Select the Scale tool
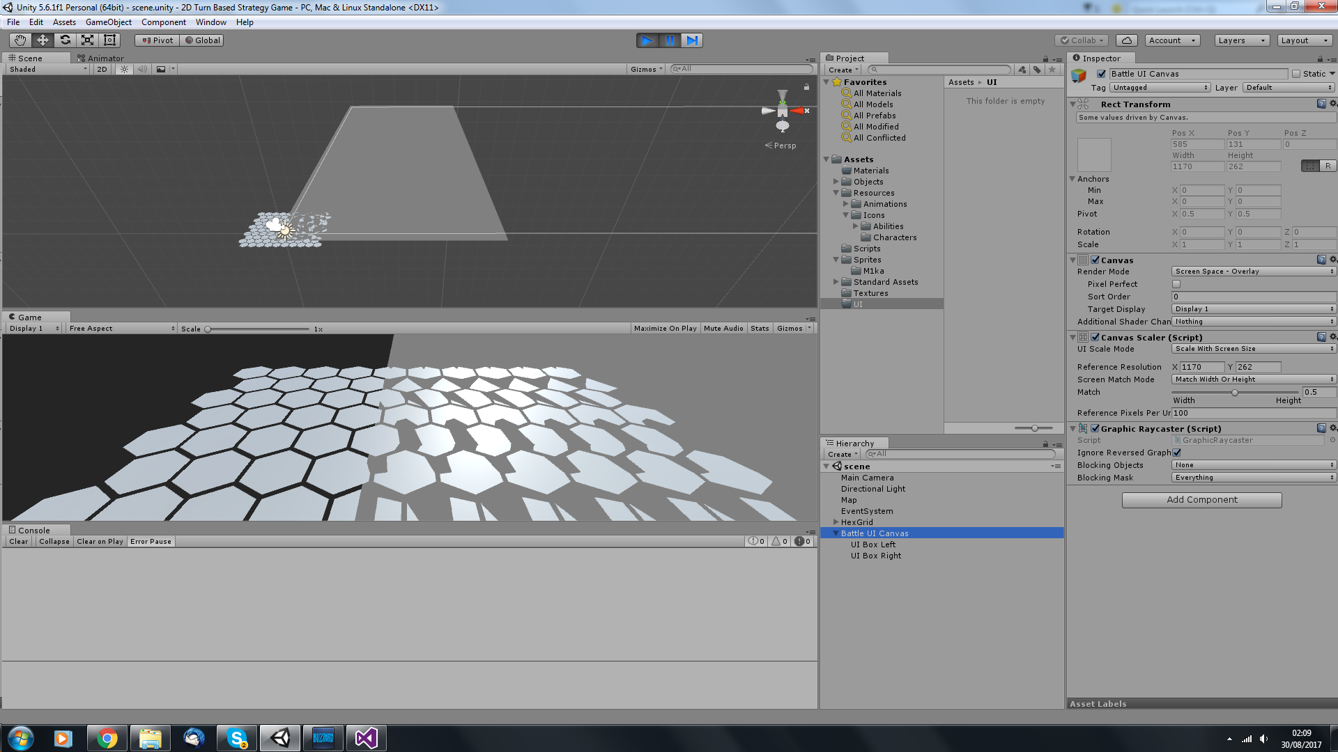This screenshot has width=1338, height=752. [88, 40]
